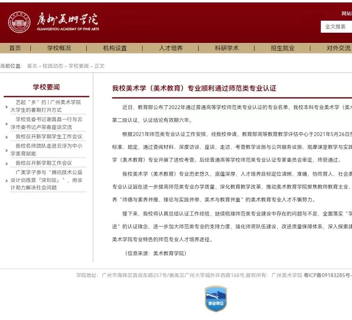Viewport: 352px width, 320px height.
Task: Open the 招生就业 menu
Action: [283, 48]
